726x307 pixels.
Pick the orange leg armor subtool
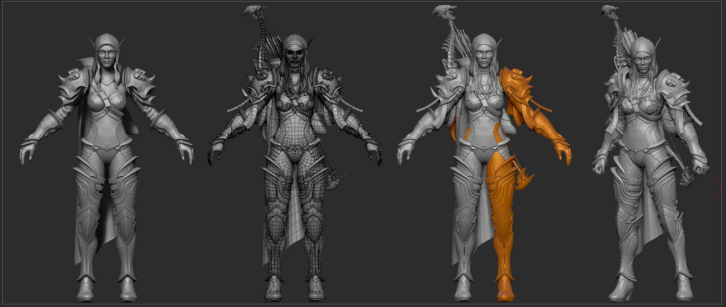(x=502, y=225)
